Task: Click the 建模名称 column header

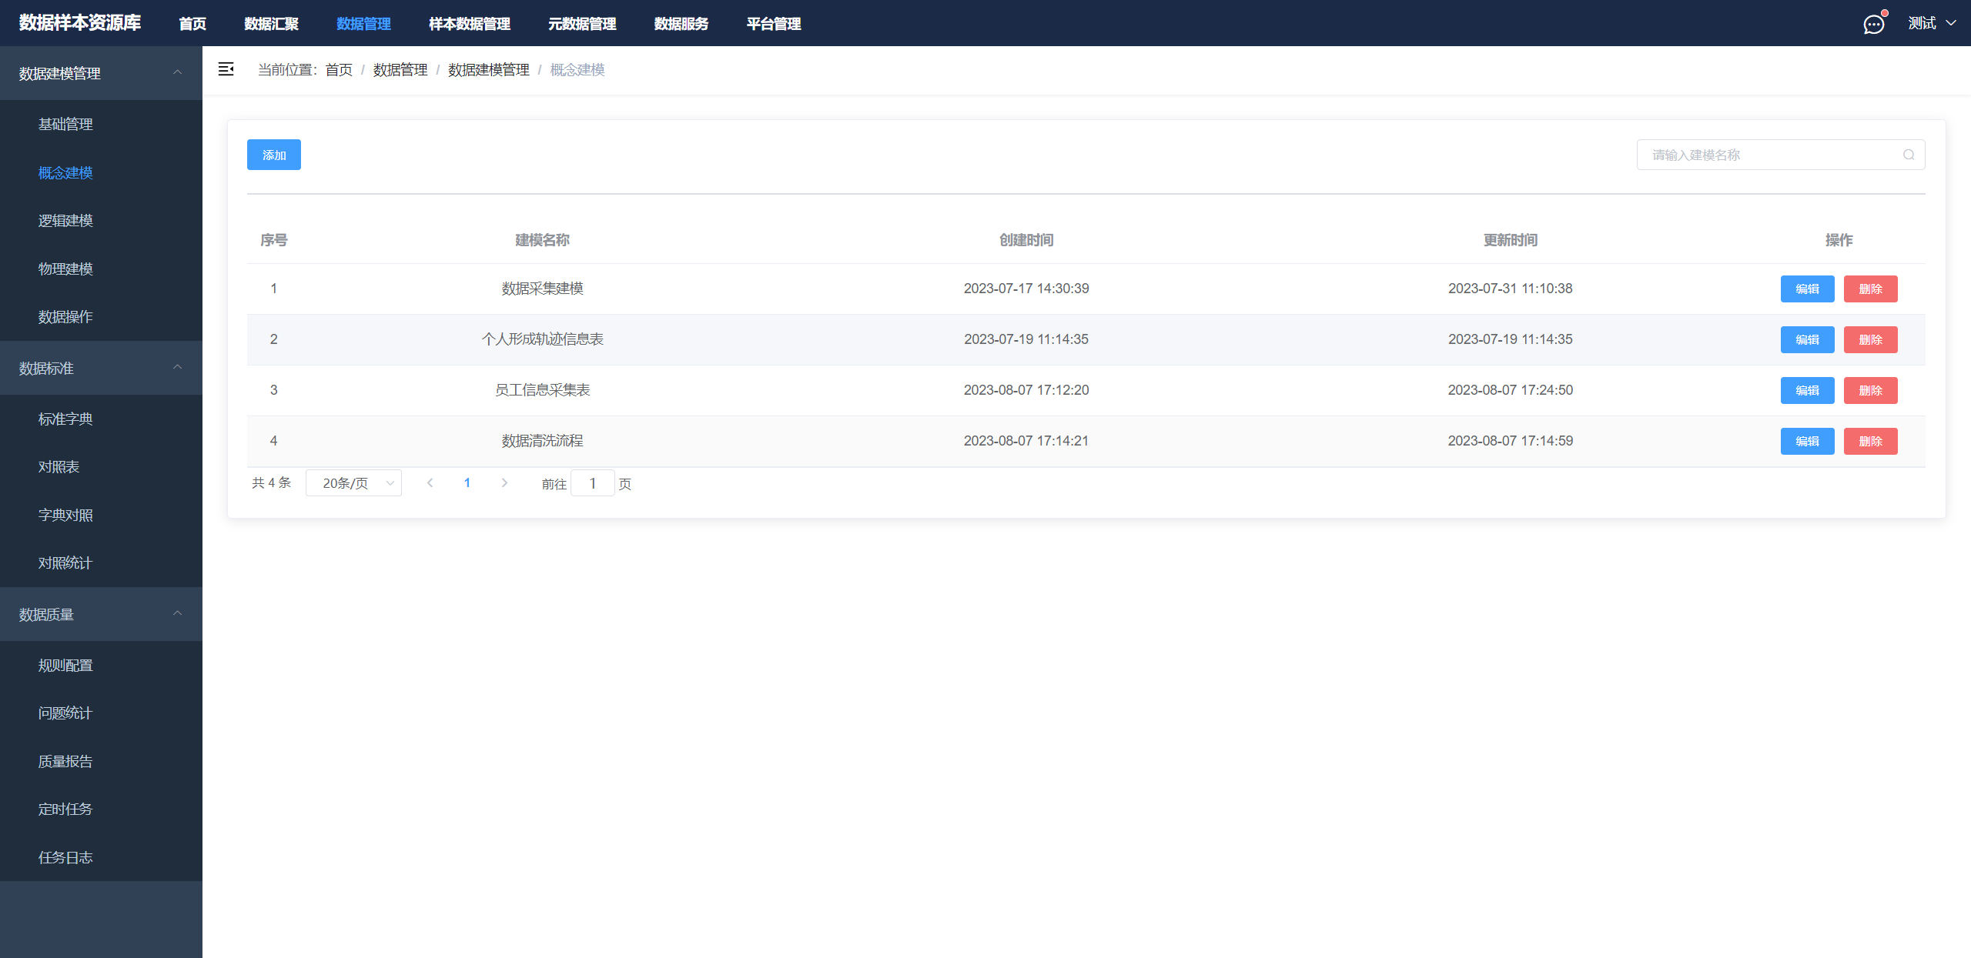Action: pos(542,240)
